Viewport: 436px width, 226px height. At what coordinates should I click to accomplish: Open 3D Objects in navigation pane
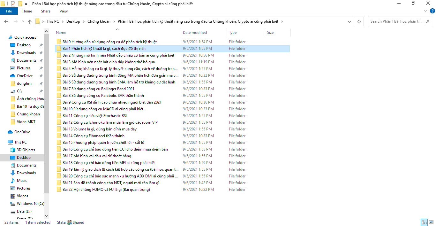(26, 150)
